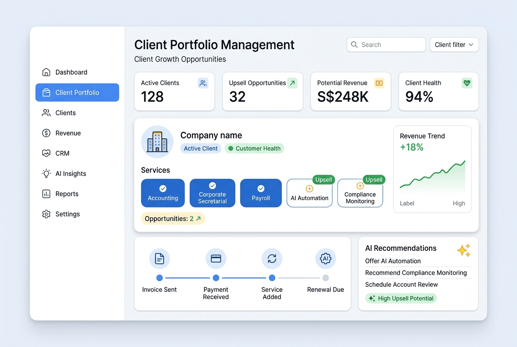
Task: Toggle the Payroll service checkmark
Action: click(261, 189)
